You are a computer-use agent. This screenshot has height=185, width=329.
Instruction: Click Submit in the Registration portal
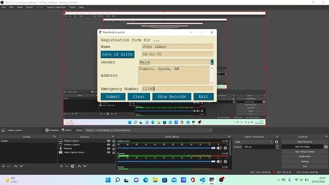click(x=113, y=97)
